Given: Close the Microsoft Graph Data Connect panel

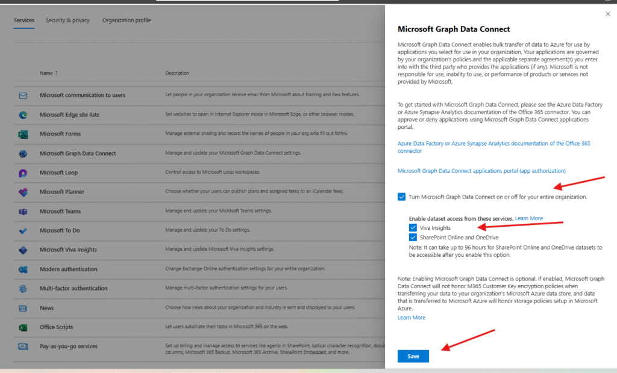Looking at the screenshot, I should pyautogui.click(x=607, y=13).
